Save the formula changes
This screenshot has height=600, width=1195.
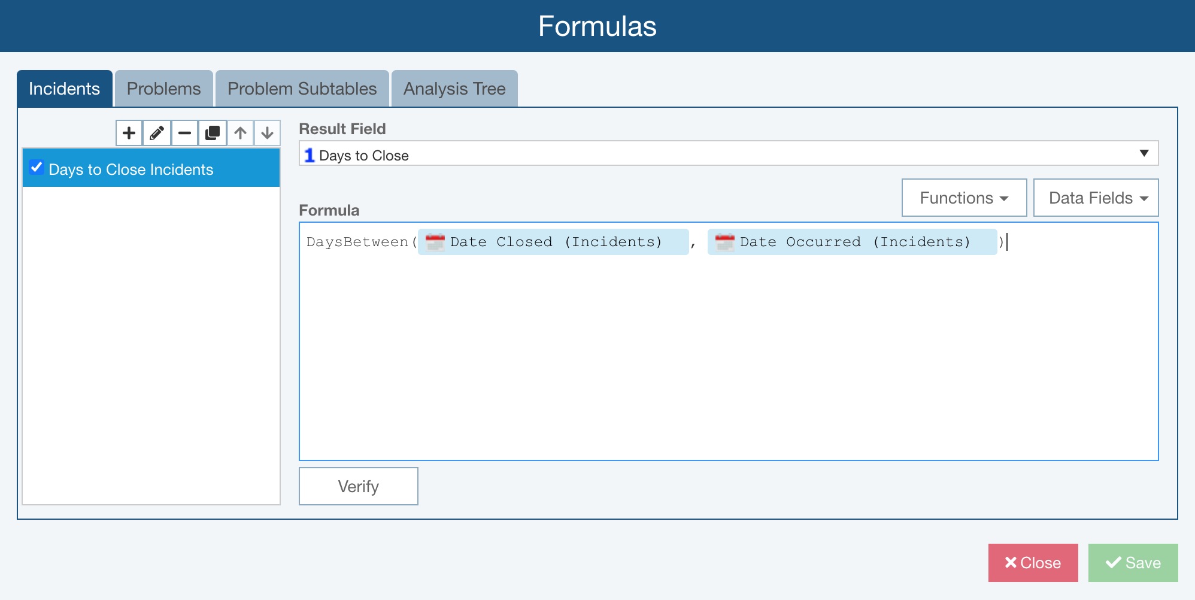[1133, 563]
